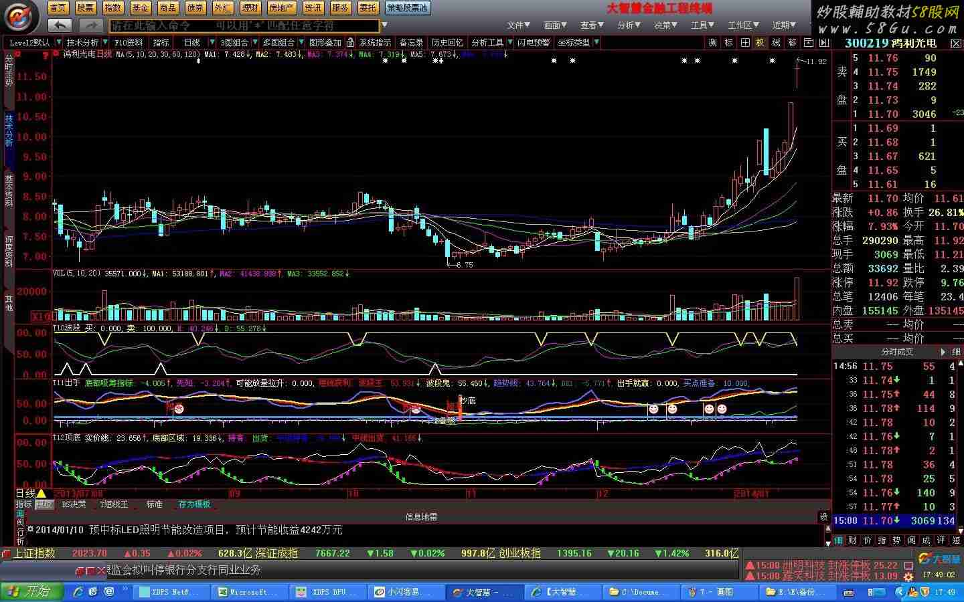
Task: Open the 股票 stocks button
Action: click(86, 8)
